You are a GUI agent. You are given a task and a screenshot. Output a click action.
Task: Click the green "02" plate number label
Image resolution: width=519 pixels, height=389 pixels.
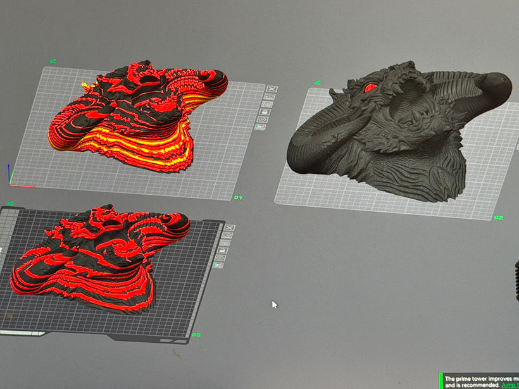pyautogui.click(x=499, y=218)
